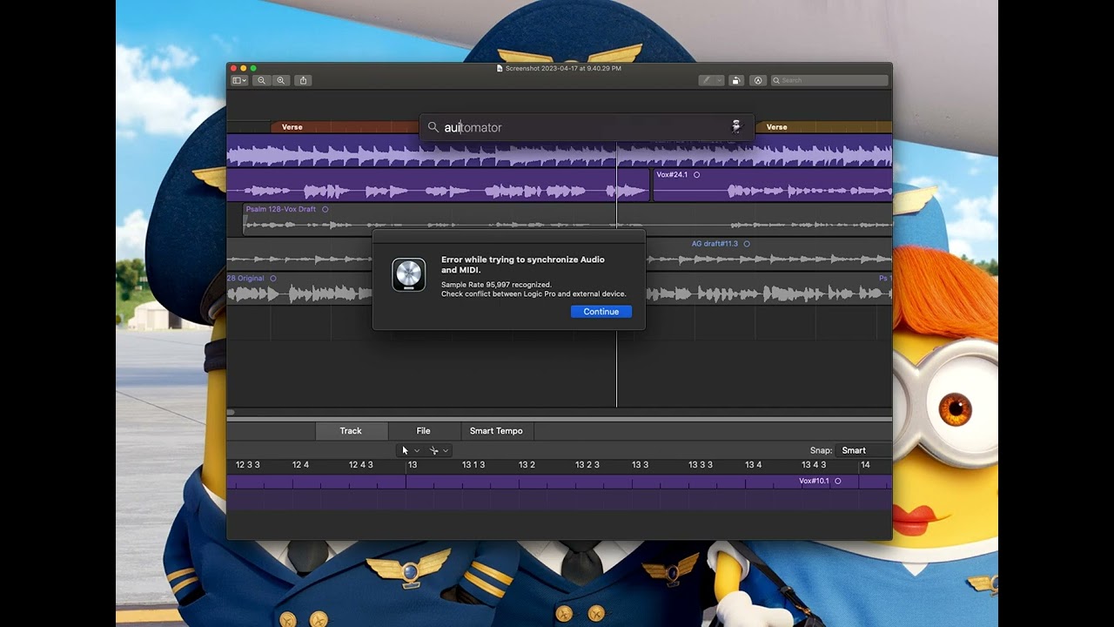
Task: Toggle the loop circle on Vox#24.1
Action: [x=696, y=175]
